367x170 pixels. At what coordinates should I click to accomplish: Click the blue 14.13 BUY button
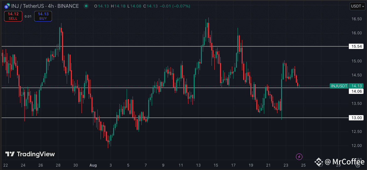click(x=43, y=16)
